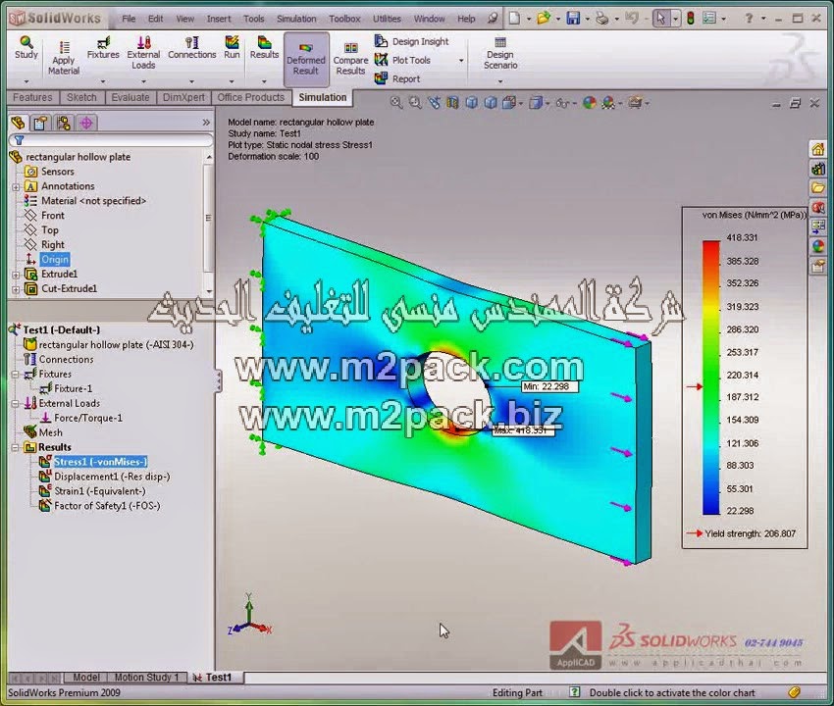
Task: Open the Study tool
Action: [x=26, y=47]
